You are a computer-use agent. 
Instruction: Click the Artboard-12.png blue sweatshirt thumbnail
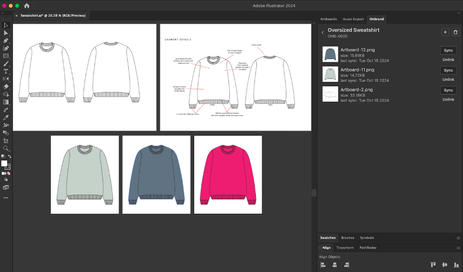coord(330,55)
